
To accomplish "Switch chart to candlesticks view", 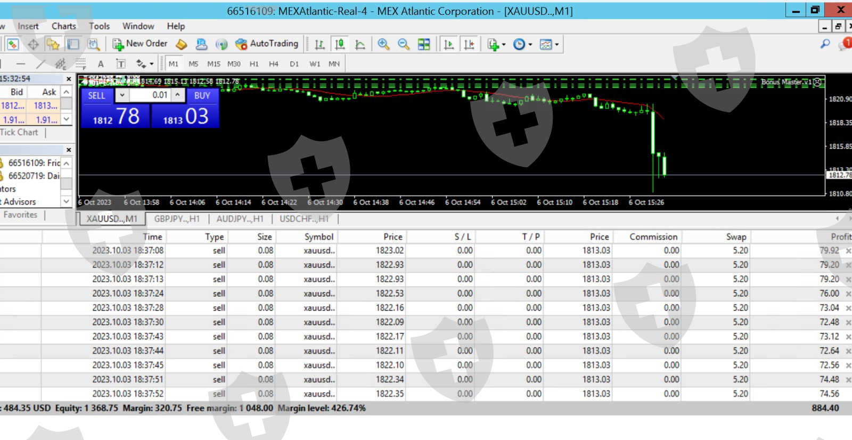I will (340, 44).
